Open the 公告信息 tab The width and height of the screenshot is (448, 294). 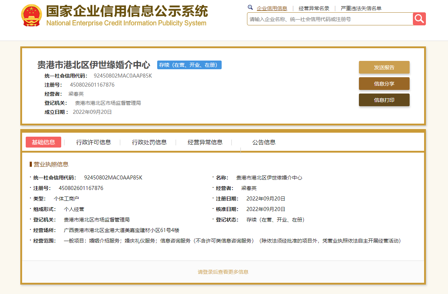(264, 142)
